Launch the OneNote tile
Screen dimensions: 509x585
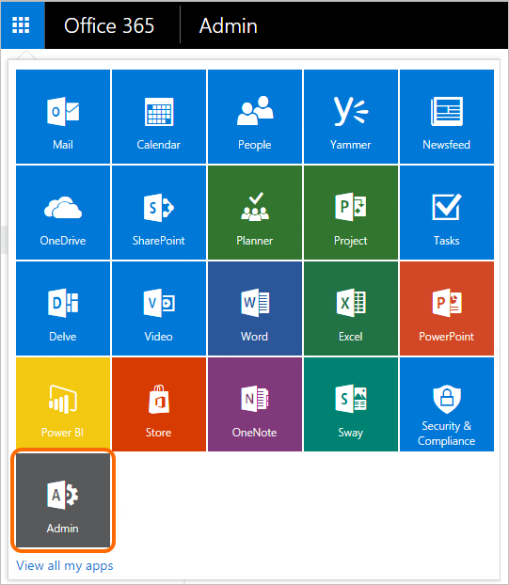pos(255,404)
